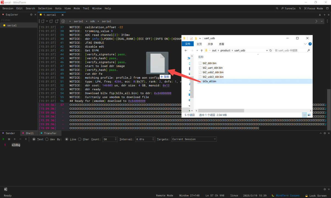331x198 pixels.
Task: Open tab list menu in the tab bar
Action: 328,15
